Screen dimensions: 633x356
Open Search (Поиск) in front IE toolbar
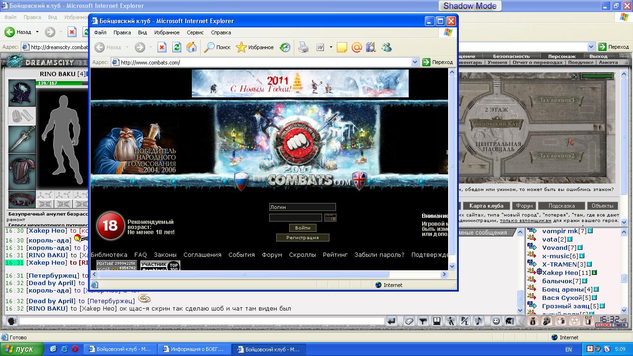coord(218,47)
